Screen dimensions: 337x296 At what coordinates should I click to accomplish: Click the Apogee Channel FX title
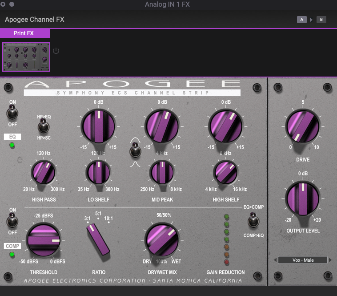coord(35,20)
